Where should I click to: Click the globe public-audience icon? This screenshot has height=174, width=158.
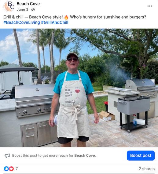coord(33,10)
